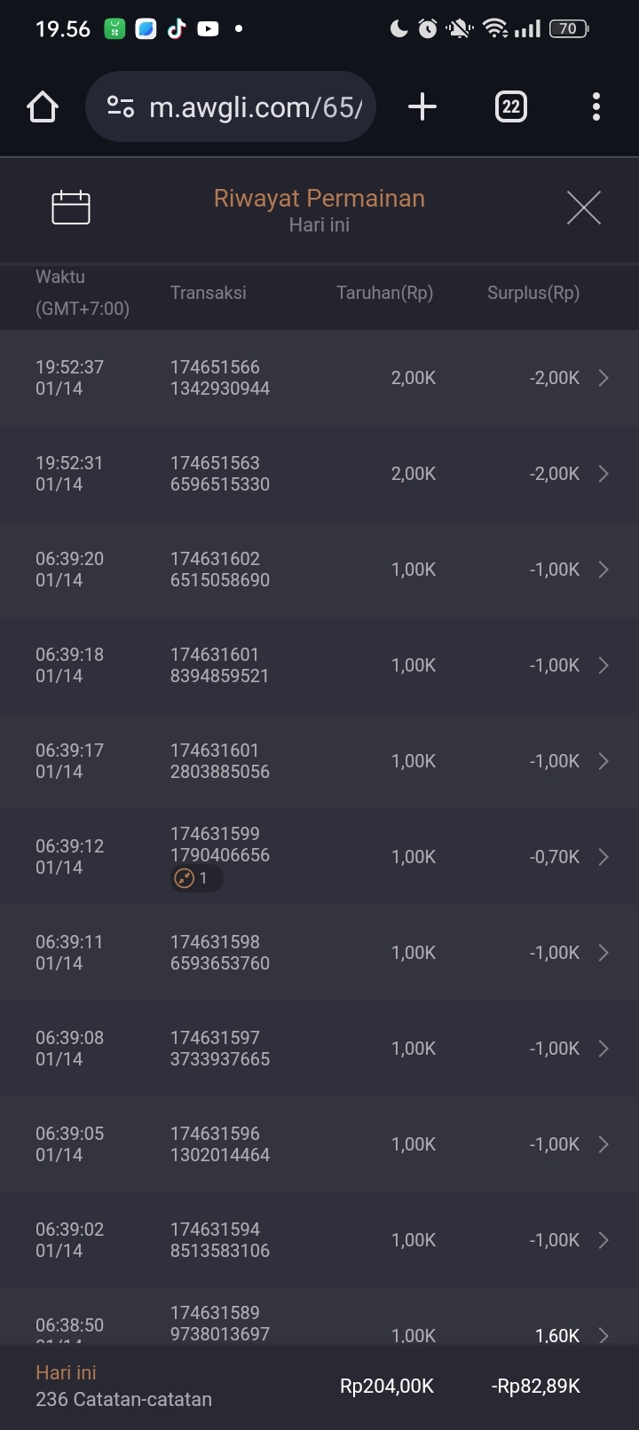Expand the 06:39:18 transaction chevron
Viewport: 639px width, 1430px height.
point(603,665)
